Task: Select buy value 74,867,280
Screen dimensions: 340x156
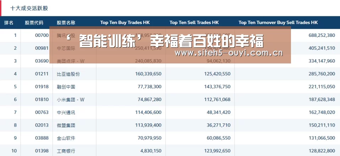Action: coord(150,100)
